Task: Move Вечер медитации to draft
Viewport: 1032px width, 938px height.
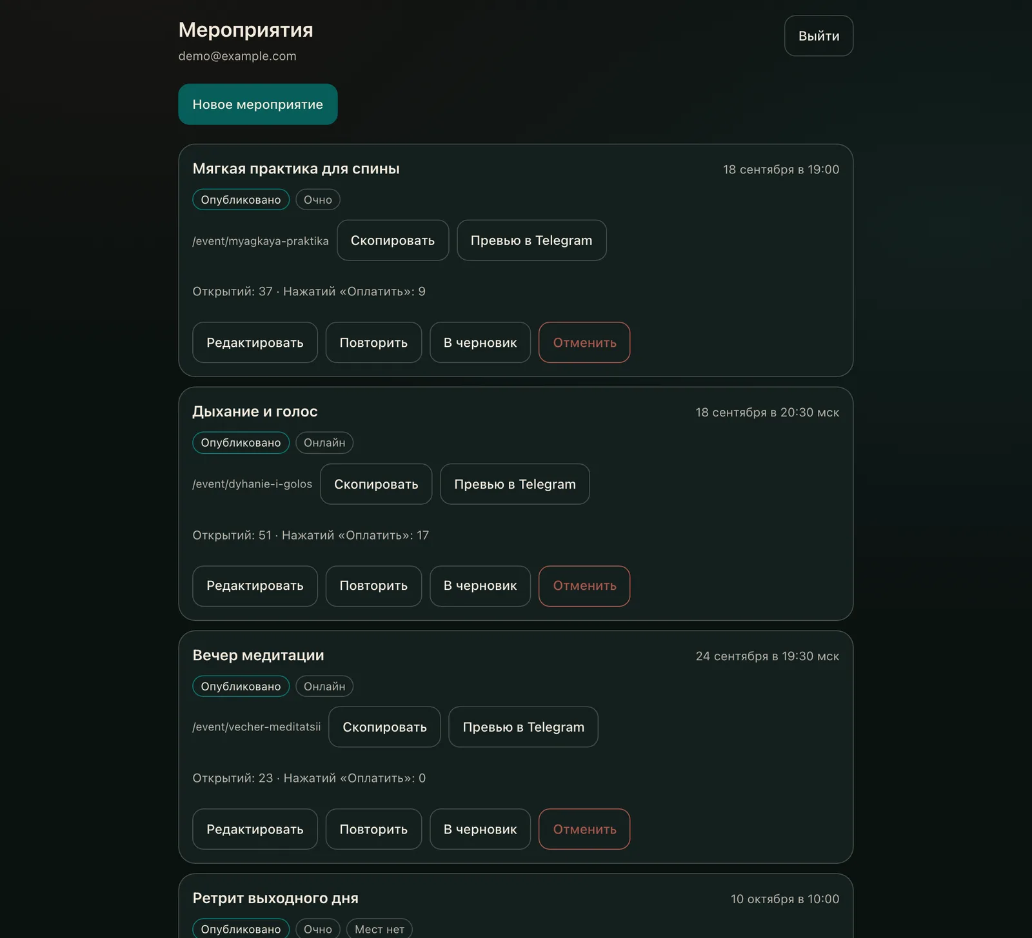Action: (480, 829)
